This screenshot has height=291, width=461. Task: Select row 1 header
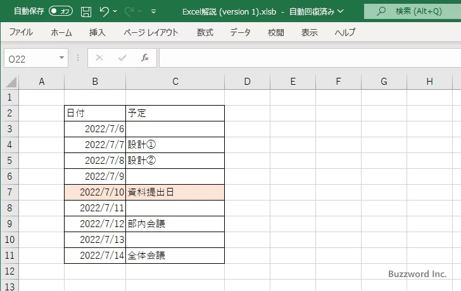coord(9,97)
